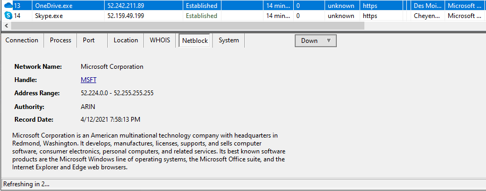Open the Location tab
This screenshot has width=486, height=191.
[125, 40]
